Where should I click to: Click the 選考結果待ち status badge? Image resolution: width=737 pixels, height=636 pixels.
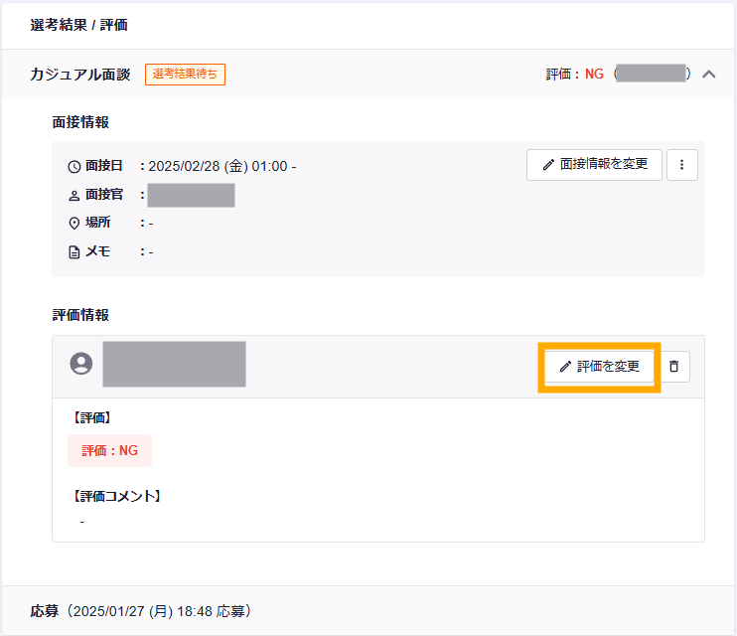(x=185, y=75)
